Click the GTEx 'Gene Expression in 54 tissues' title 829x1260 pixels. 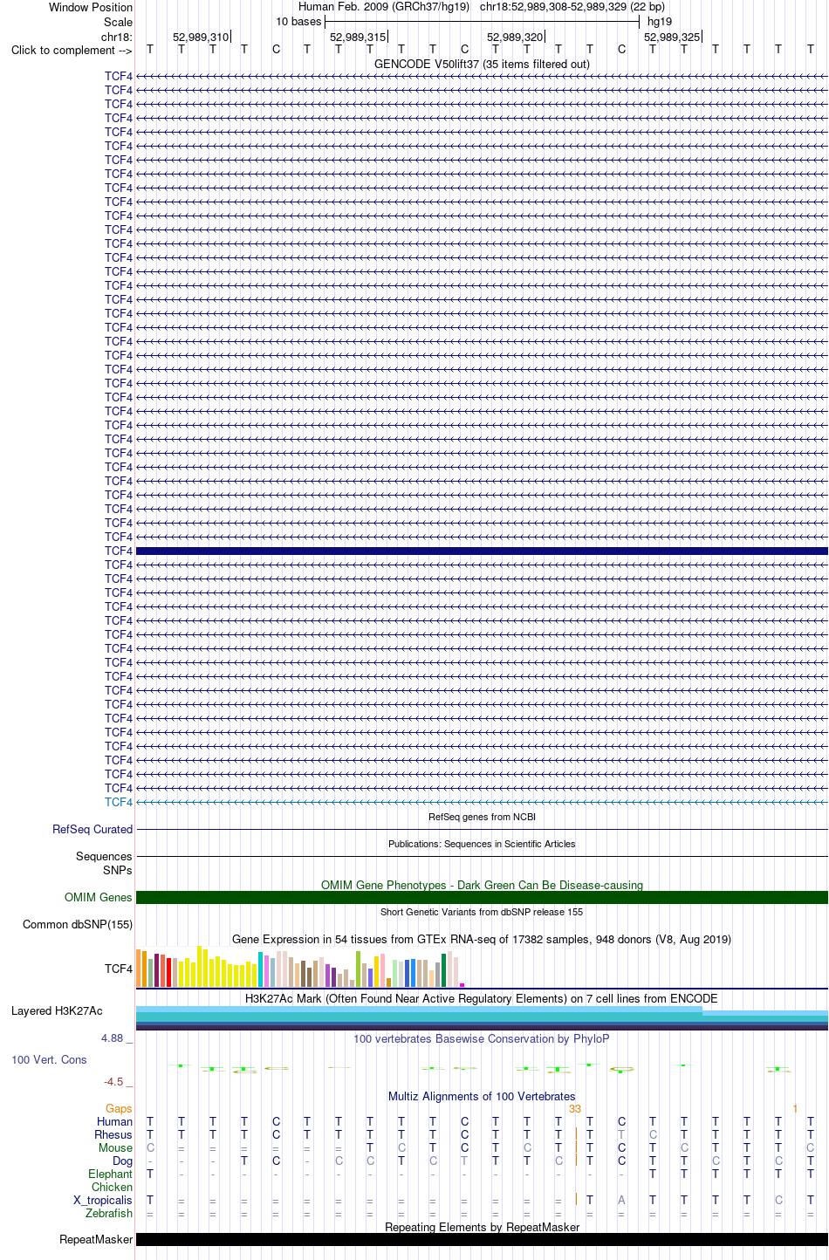click(482, 939)
